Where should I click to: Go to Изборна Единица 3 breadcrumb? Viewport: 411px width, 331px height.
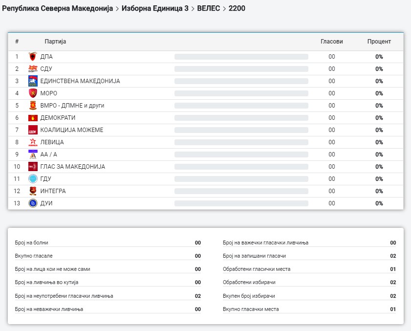[x=155, y=8]
